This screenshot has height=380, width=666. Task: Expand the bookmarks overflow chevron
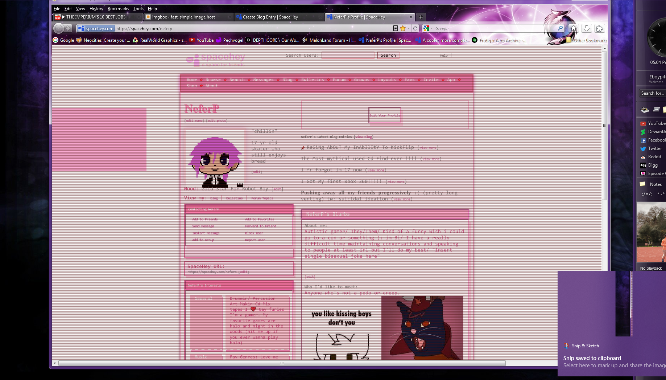[560, 40]
